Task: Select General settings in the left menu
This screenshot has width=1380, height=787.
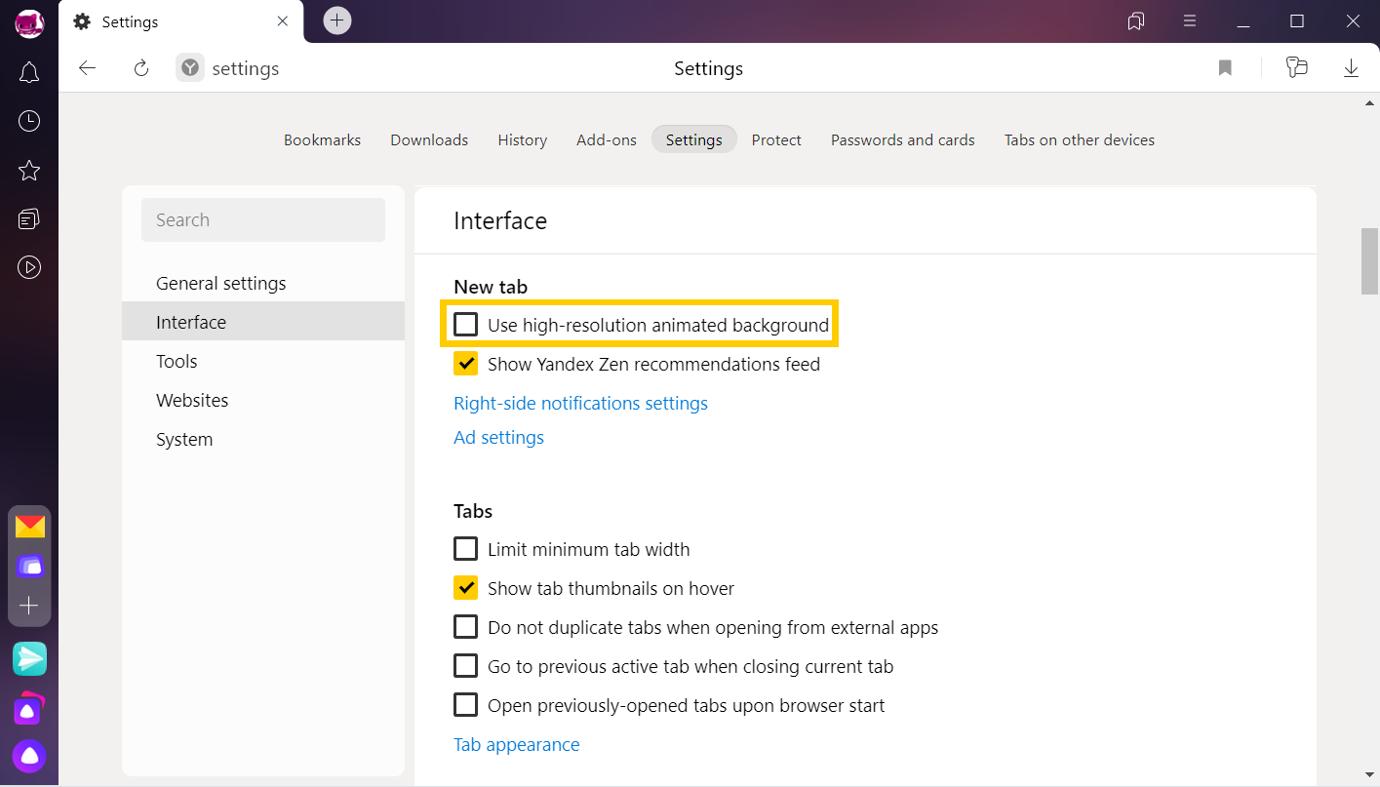Action: tap(263, 283)
